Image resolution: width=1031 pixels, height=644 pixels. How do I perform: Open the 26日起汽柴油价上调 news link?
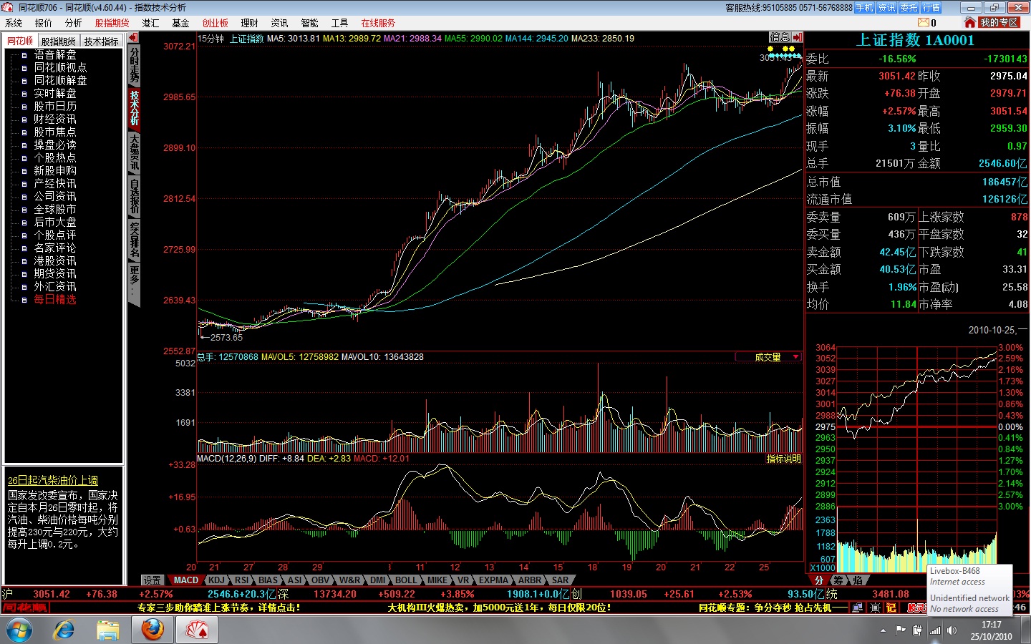coord(53,481)
